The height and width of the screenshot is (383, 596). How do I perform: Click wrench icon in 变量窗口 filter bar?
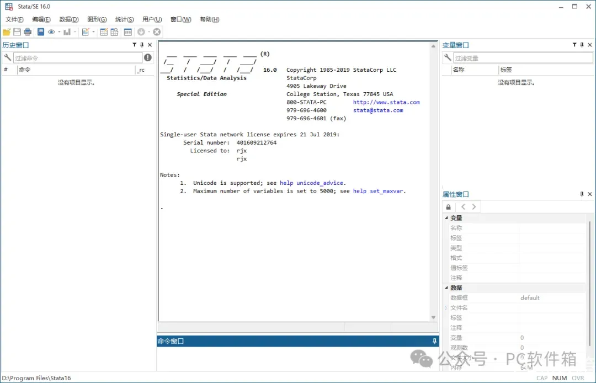[448, 57]
